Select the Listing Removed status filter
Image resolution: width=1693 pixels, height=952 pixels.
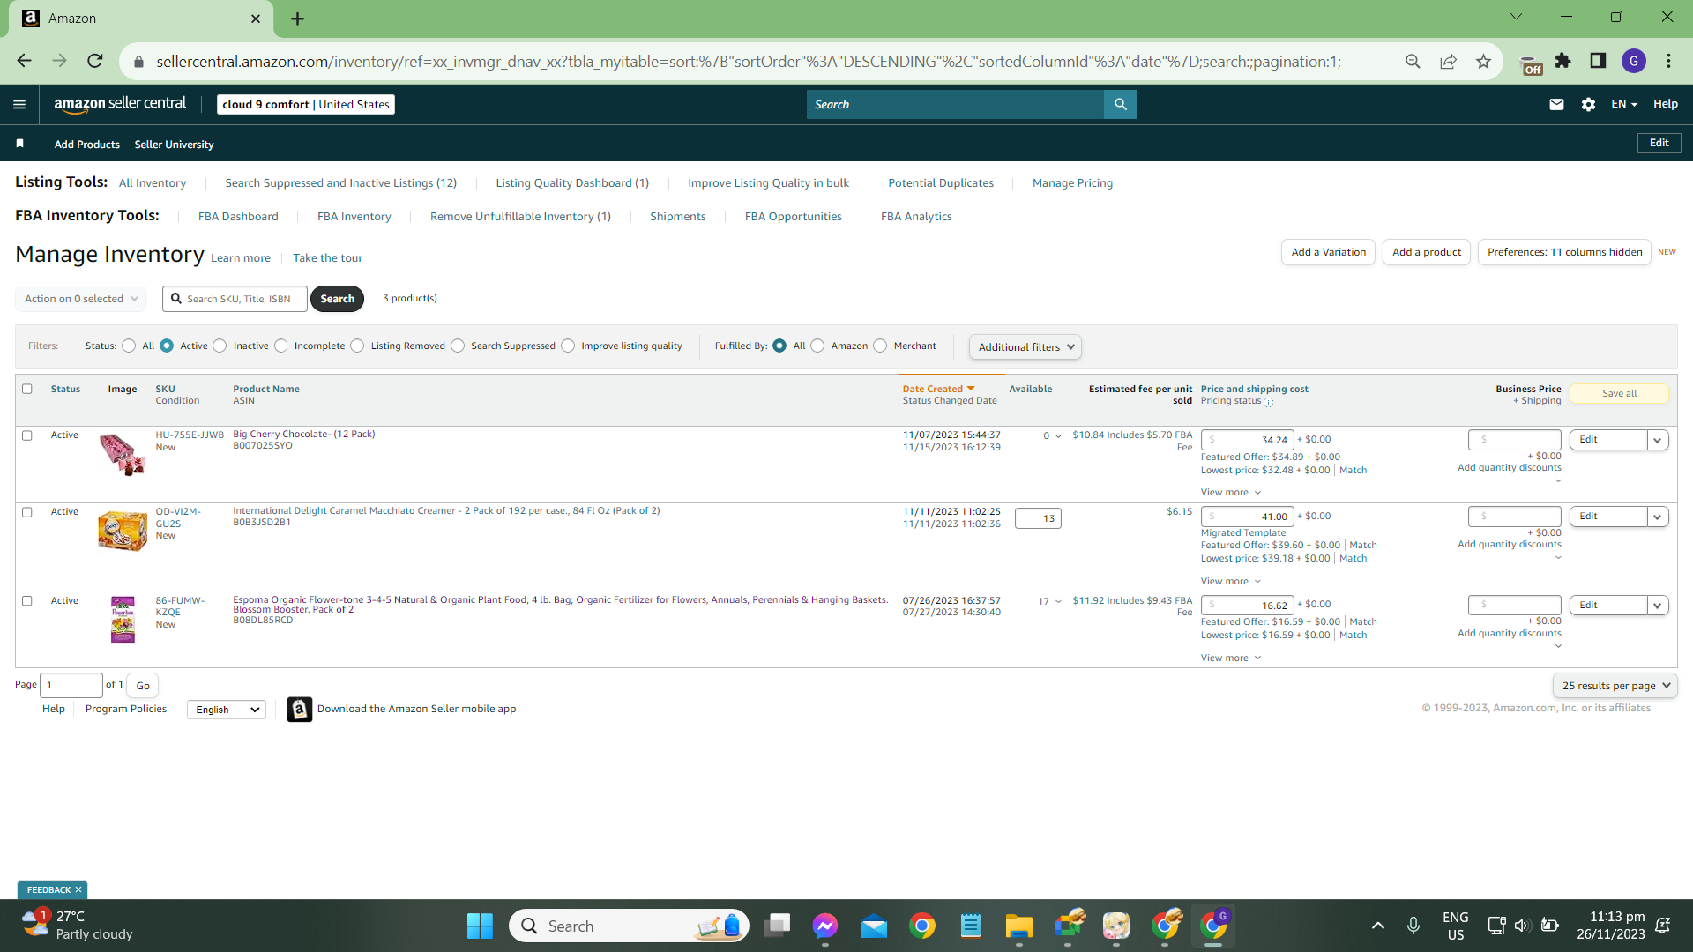click(x=357, y=346)
